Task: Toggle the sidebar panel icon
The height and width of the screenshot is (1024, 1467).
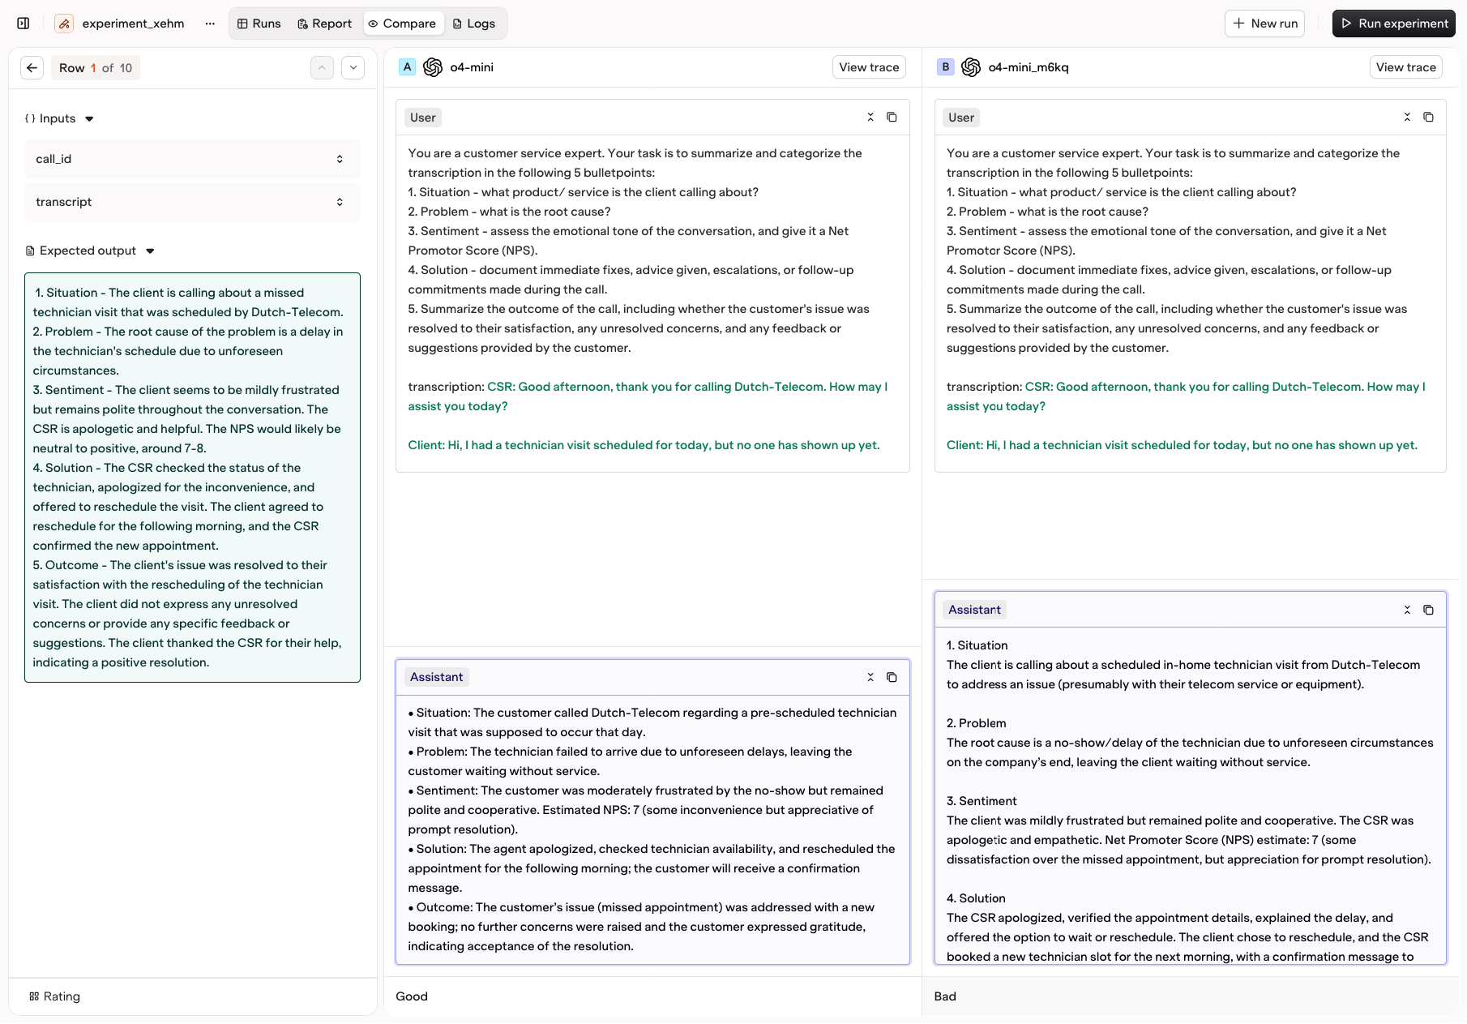Action: 24,24
